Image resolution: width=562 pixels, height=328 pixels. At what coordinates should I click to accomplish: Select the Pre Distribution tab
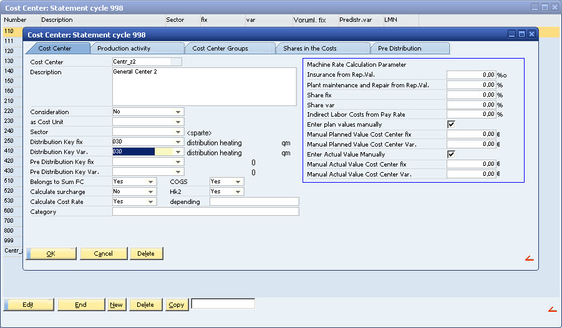pyautogui.click(x=409, y=48)
